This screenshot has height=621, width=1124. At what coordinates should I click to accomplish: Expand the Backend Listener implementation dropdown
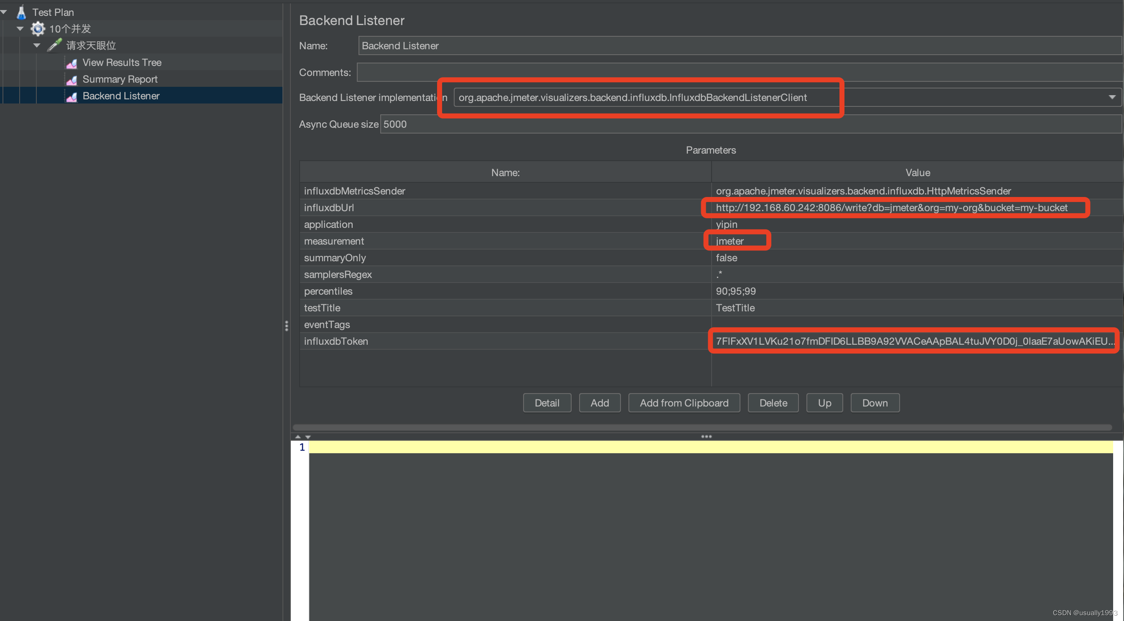[x=1113, y=97]
